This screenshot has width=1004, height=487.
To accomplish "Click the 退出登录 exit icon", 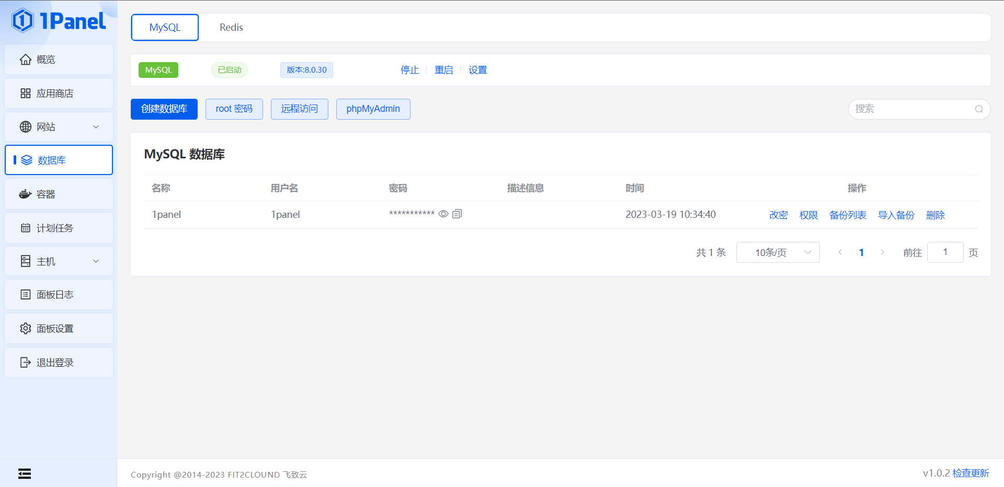I will coord(26,363).
